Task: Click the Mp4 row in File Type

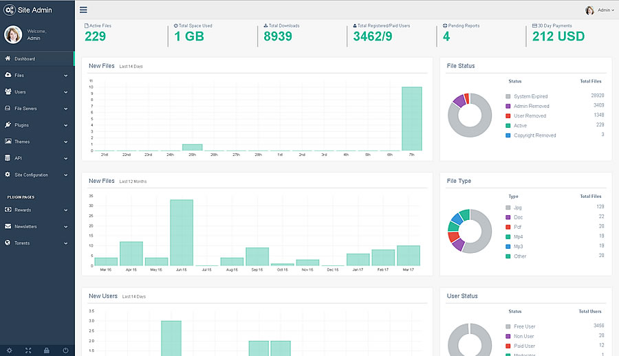Action: click(554, 236)
